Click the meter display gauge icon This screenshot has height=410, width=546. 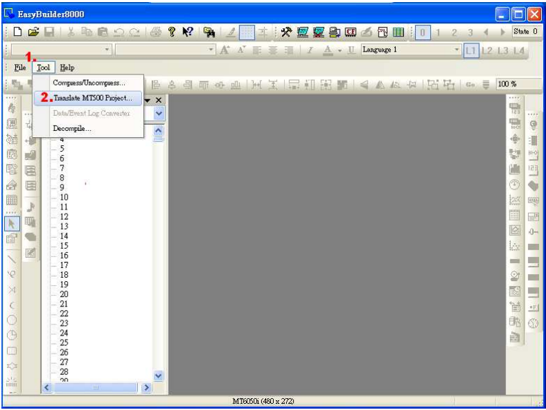coord(514,185)
